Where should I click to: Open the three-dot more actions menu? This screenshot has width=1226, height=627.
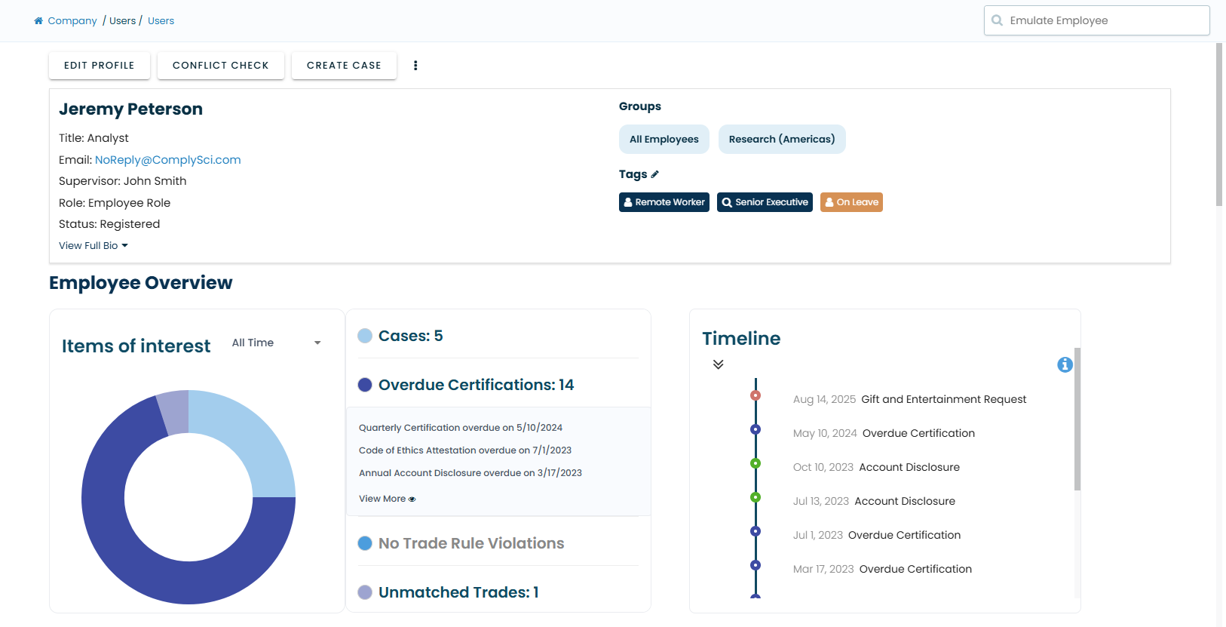point(415,66)
